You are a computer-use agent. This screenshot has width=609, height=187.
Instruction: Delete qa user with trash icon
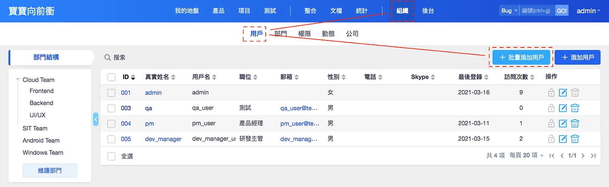pyautogui.click(x=575, y=108)
